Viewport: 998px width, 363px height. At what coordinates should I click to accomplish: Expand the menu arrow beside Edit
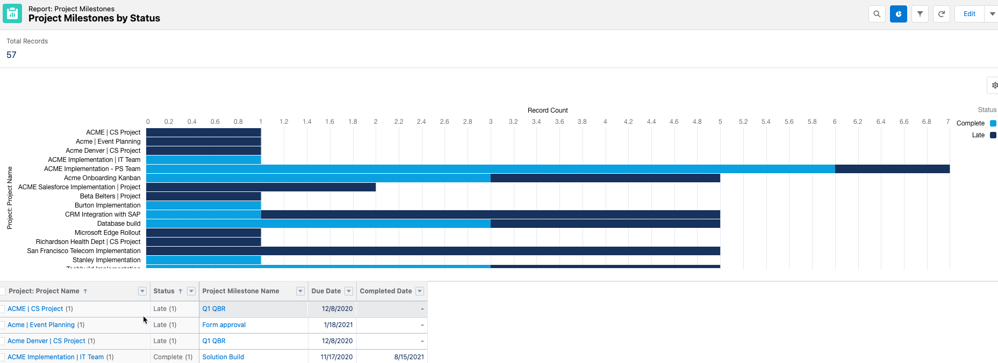pyautogui.click(x=992, y=14)
